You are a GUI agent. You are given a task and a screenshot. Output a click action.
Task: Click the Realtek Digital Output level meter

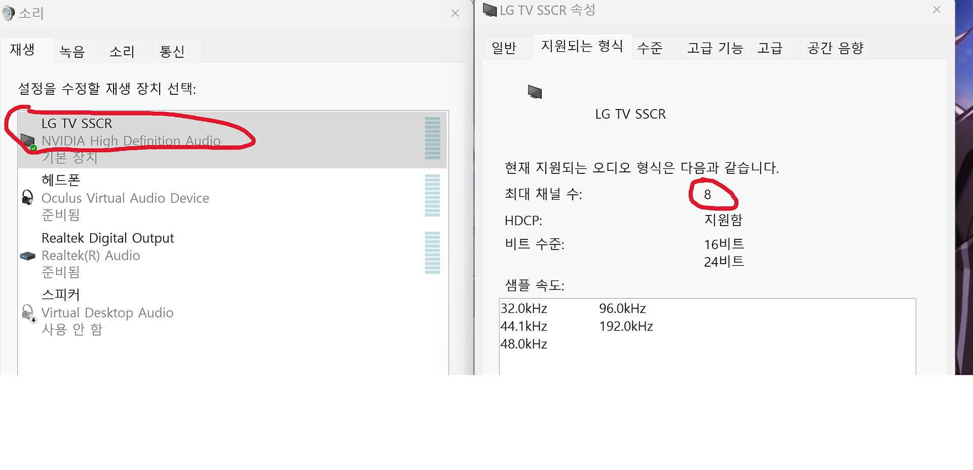pos(432,253)
